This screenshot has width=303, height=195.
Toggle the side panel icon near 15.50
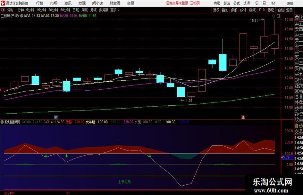[x=278, y=16]
